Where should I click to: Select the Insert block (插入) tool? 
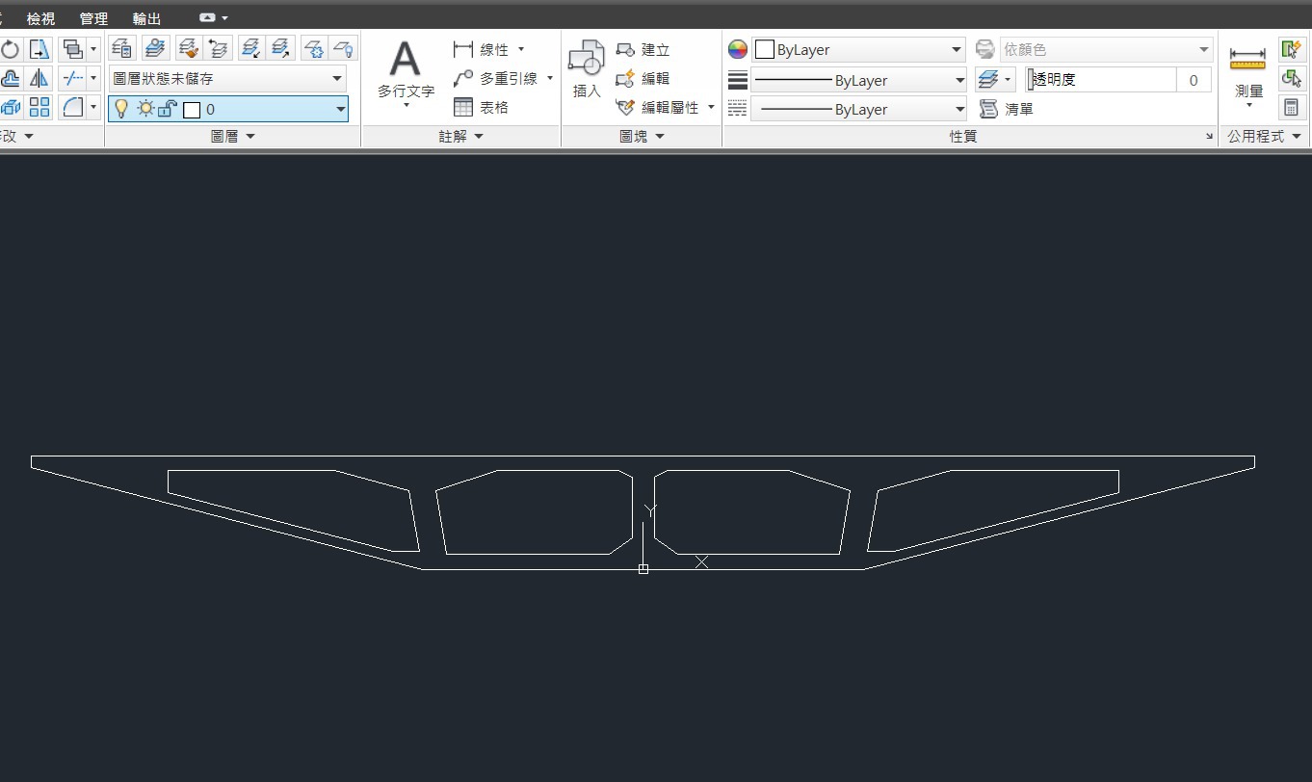(x=587, y=69)
